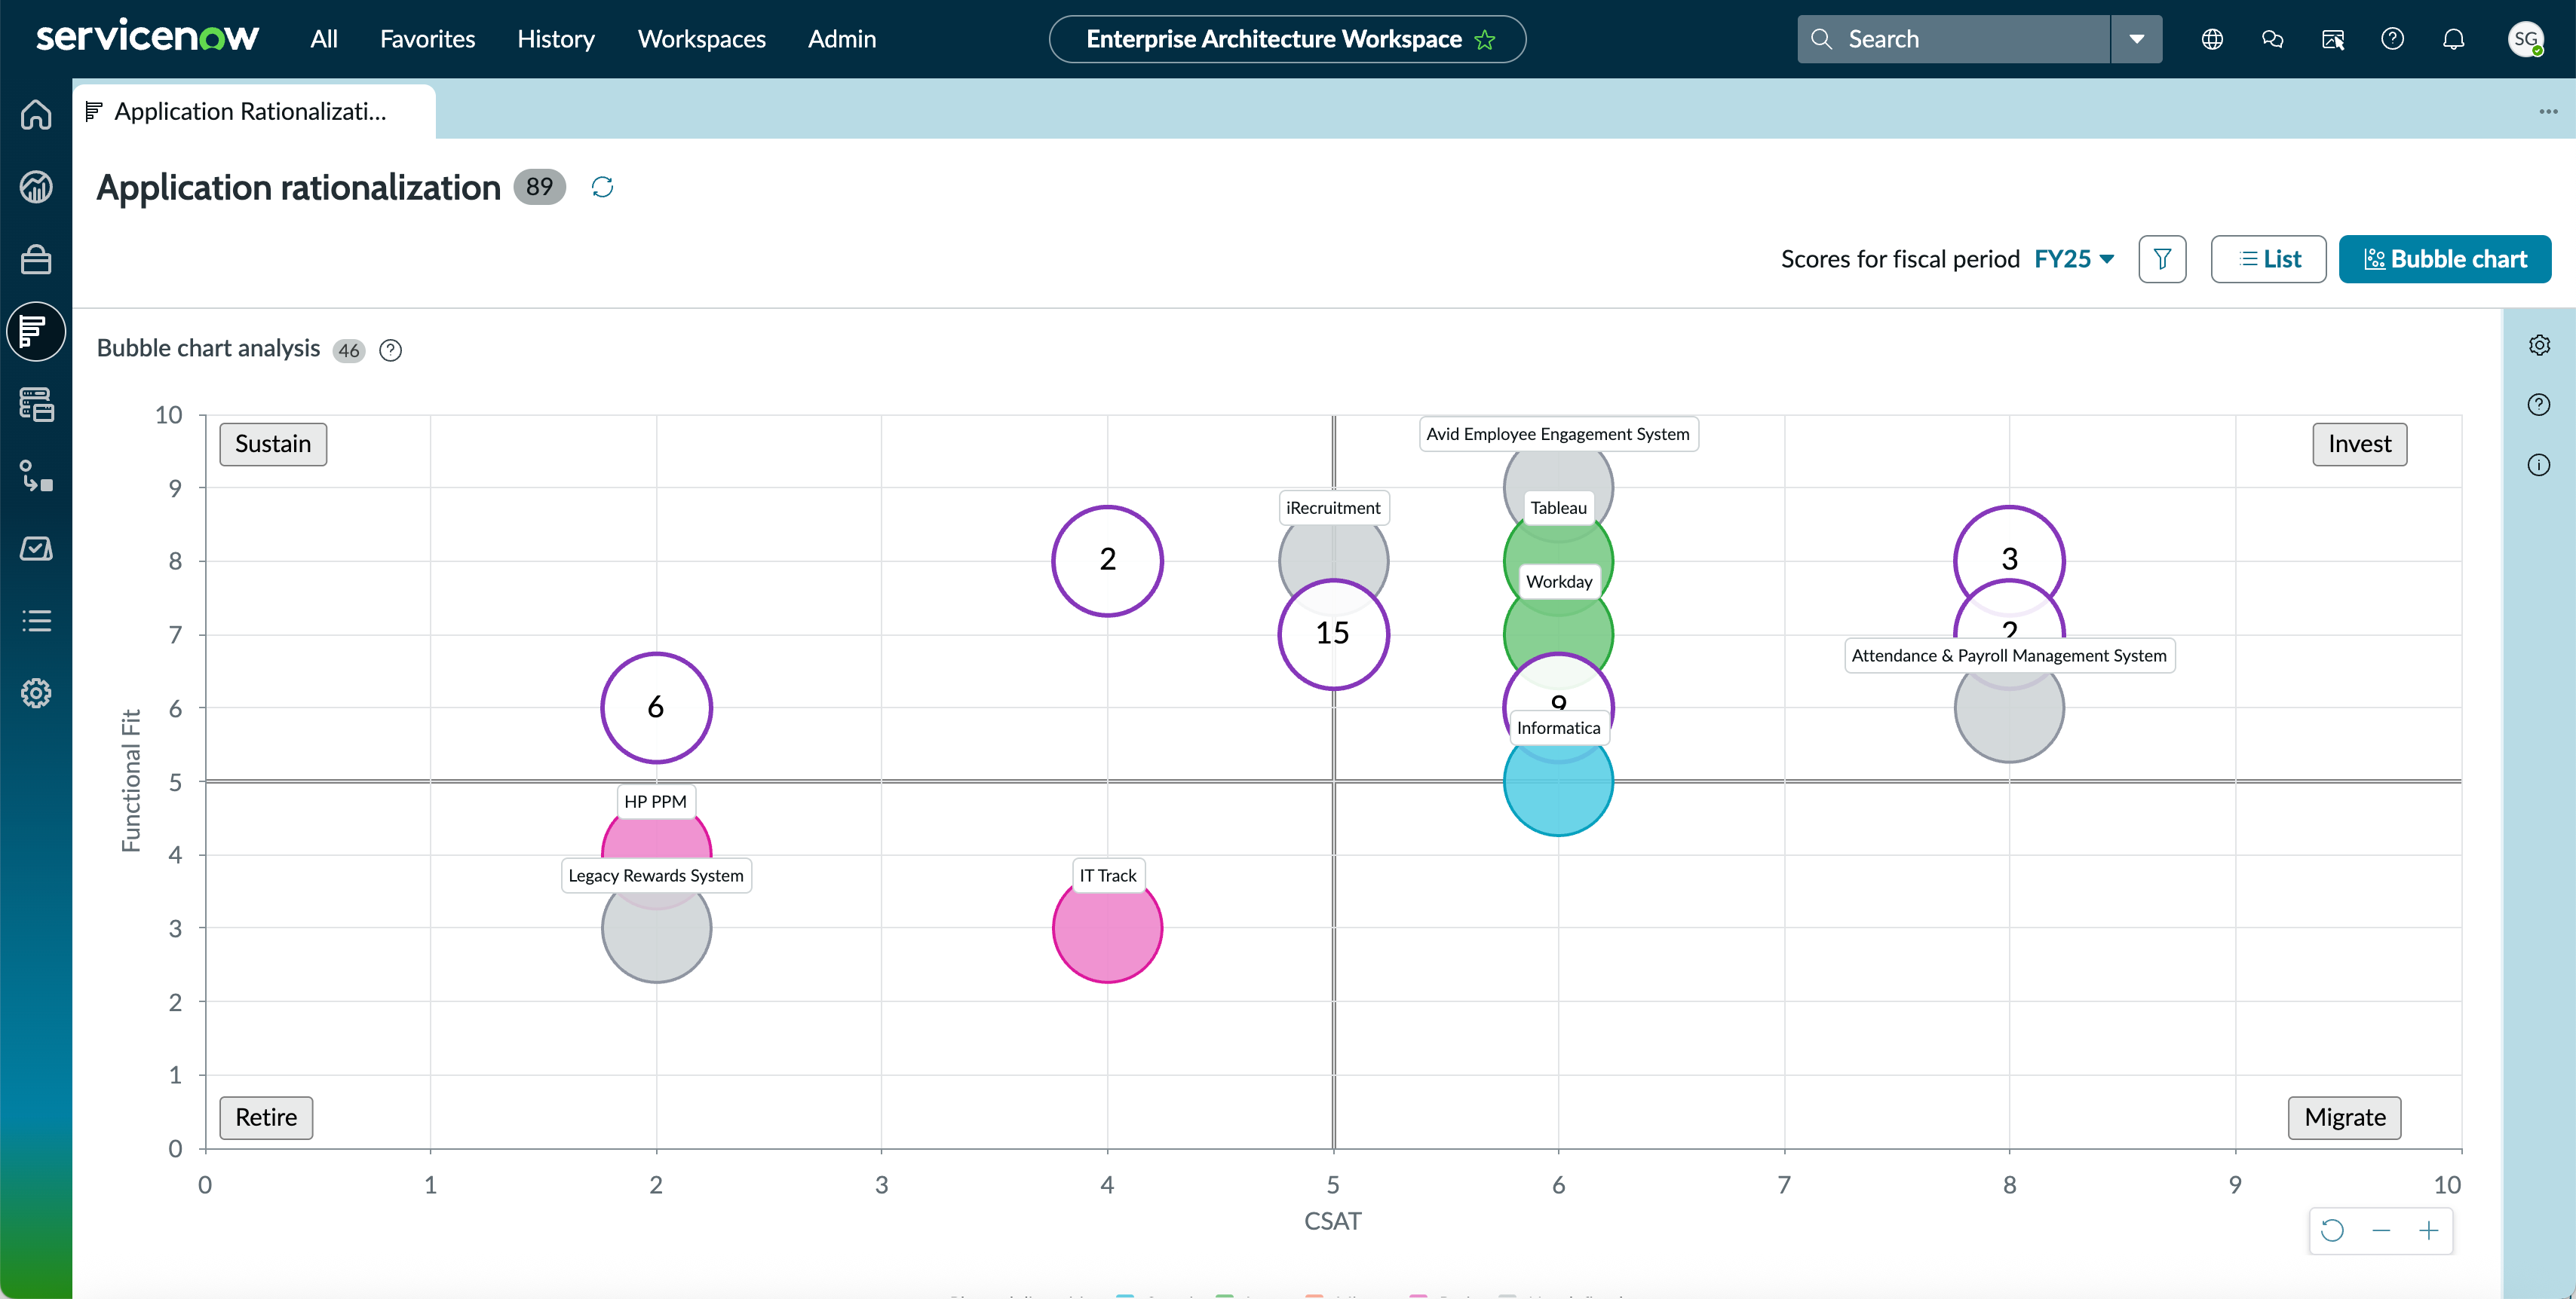Favorite the Enterprise Architecture Workspace star
The height and width of the screenshot is (1299, 2576).
(x=1485, y=40)
